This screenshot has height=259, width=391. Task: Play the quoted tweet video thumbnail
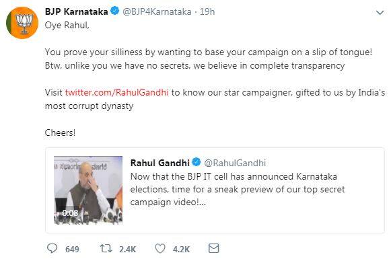[88, 190]
